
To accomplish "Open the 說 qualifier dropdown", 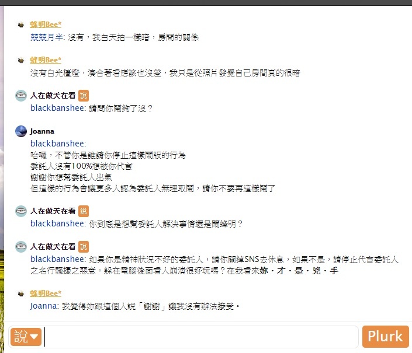I will pos(26,337).
